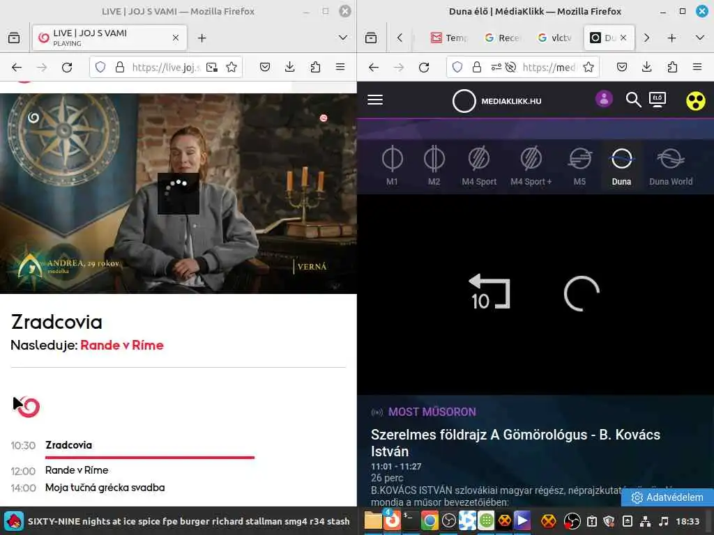Click the Mediaklikk.hu circle logo

(464, 101)
